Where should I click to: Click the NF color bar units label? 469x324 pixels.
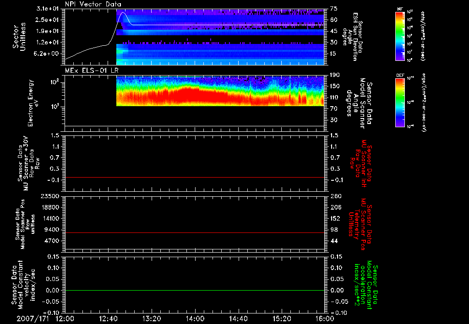pyautogui.click(x=423, y=36)
